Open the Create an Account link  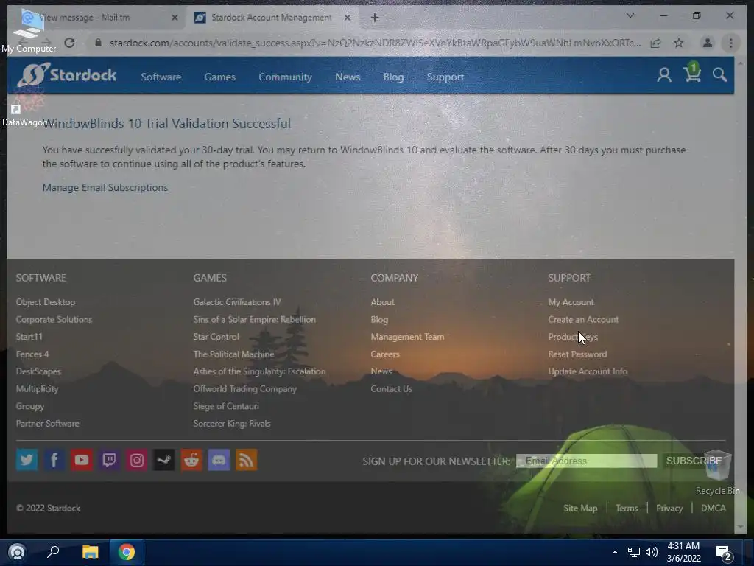click(x=583, y=320)
